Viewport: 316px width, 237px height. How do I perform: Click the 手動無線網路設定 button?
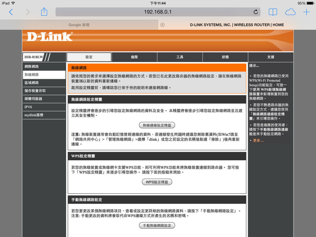157,226
